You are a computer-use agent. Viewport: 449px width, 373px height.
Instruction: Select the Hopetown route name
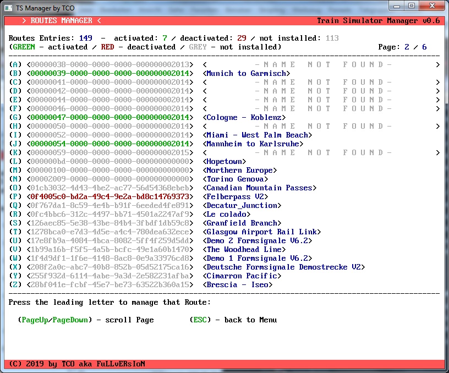click(x=224, y=161)
